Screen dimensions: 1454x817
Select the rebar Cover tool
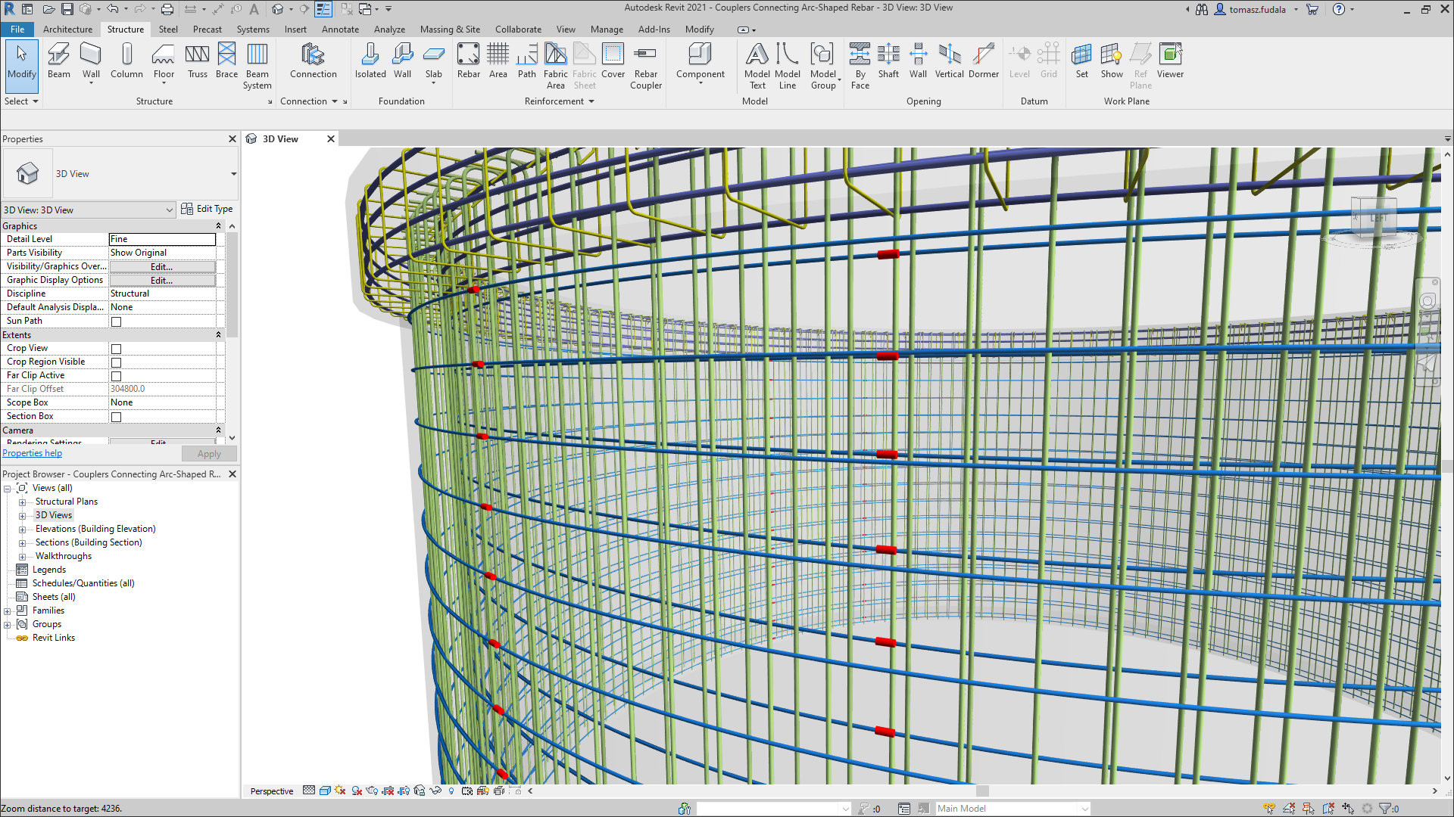pyautogui.click(x=613, y=61)
